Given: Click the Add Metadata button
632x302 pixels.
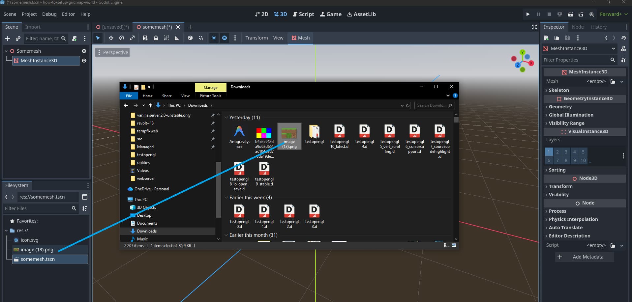Looking at the screenshot, I should [584, 257].
